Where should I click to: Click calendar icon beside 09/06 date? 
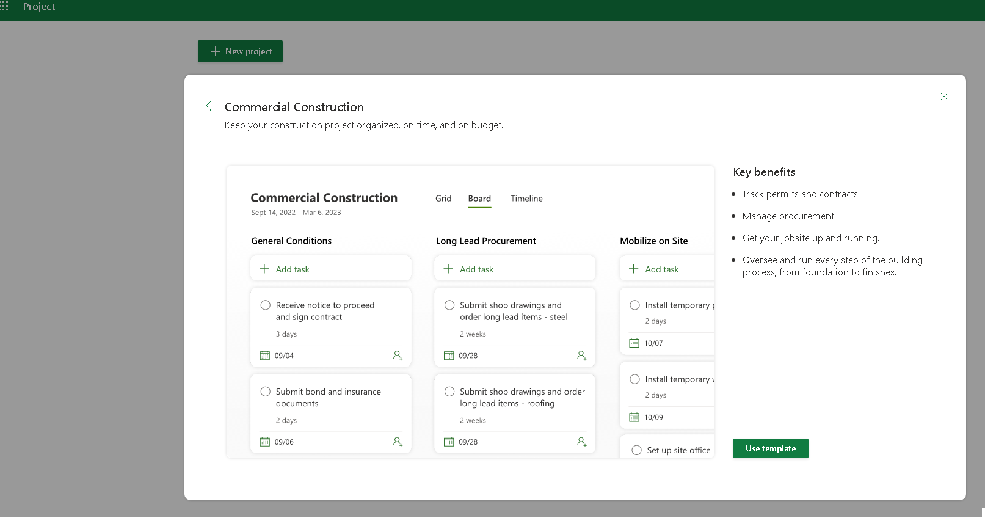[264, 442]
